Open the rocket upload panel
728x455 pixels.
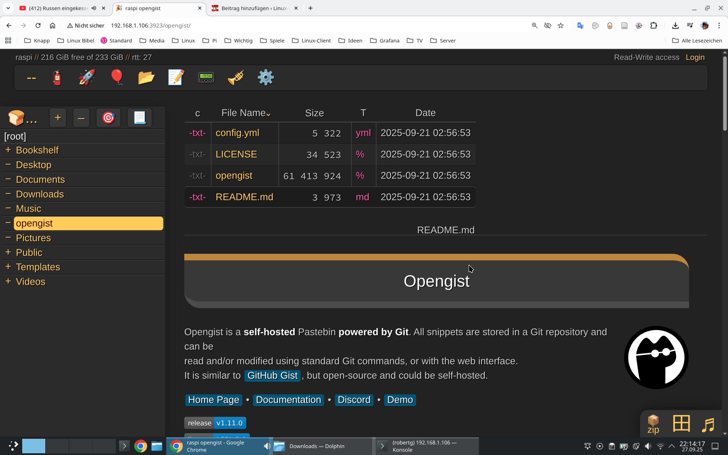(x=87, y=78)
